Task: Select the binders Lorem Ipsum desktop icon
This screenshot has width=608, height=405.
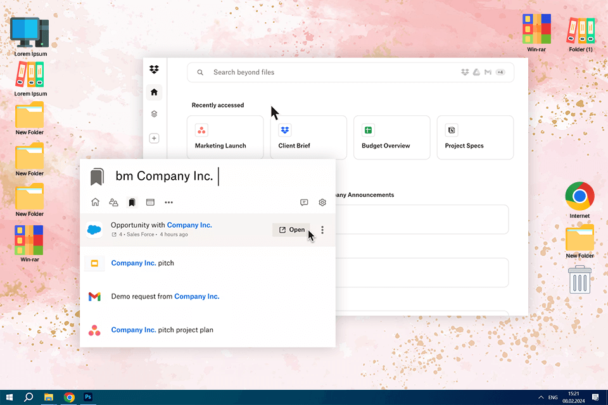Action: point(30,79)
